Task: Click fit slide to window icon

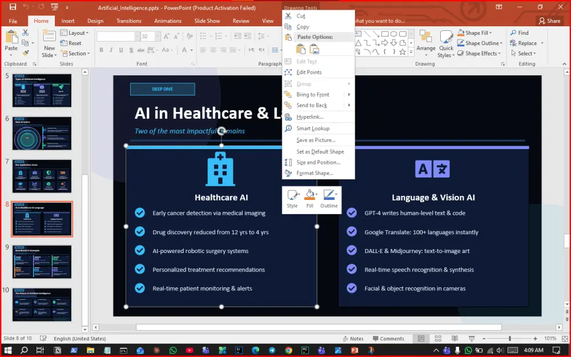Action: [x=565, y=338]
